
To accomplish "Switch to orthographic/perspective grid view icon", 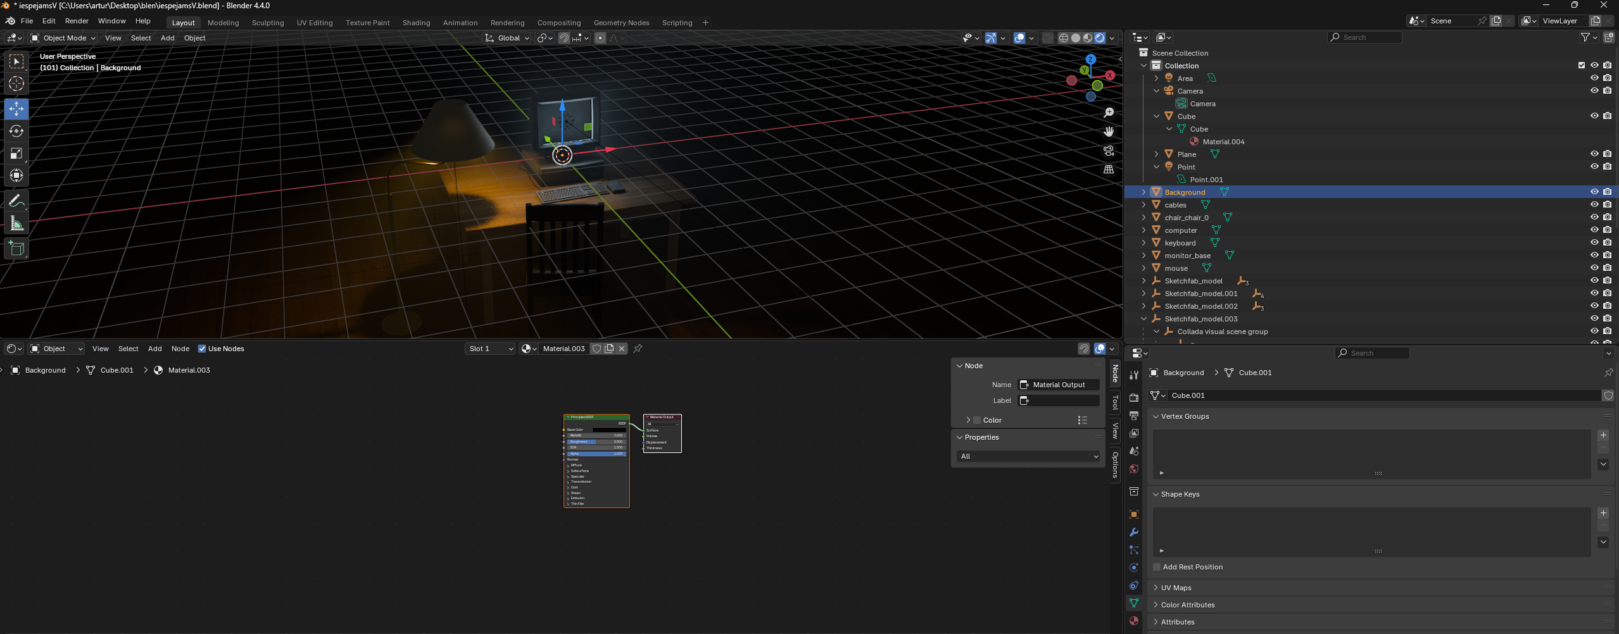I will tap(1109, 170).
